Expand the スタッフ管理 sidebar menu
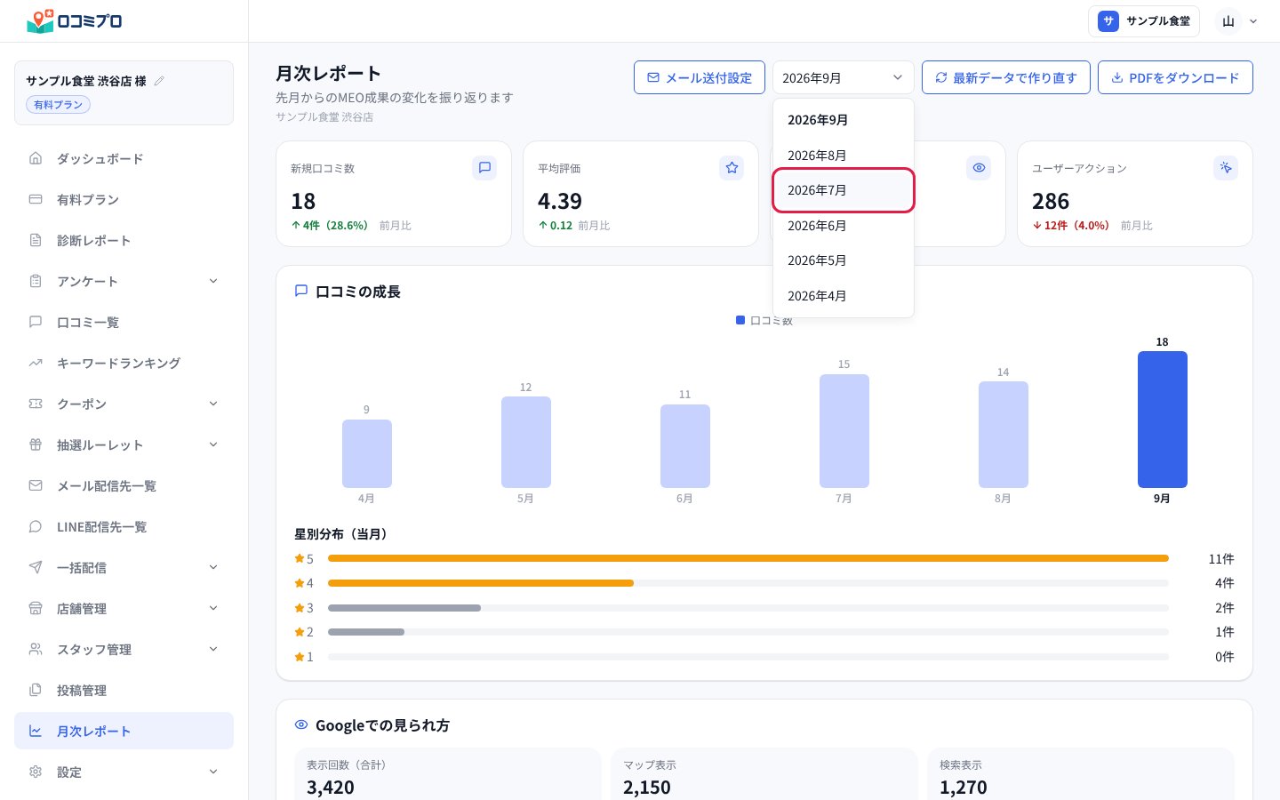1280x800 pixels. click(x=124, y=649)
